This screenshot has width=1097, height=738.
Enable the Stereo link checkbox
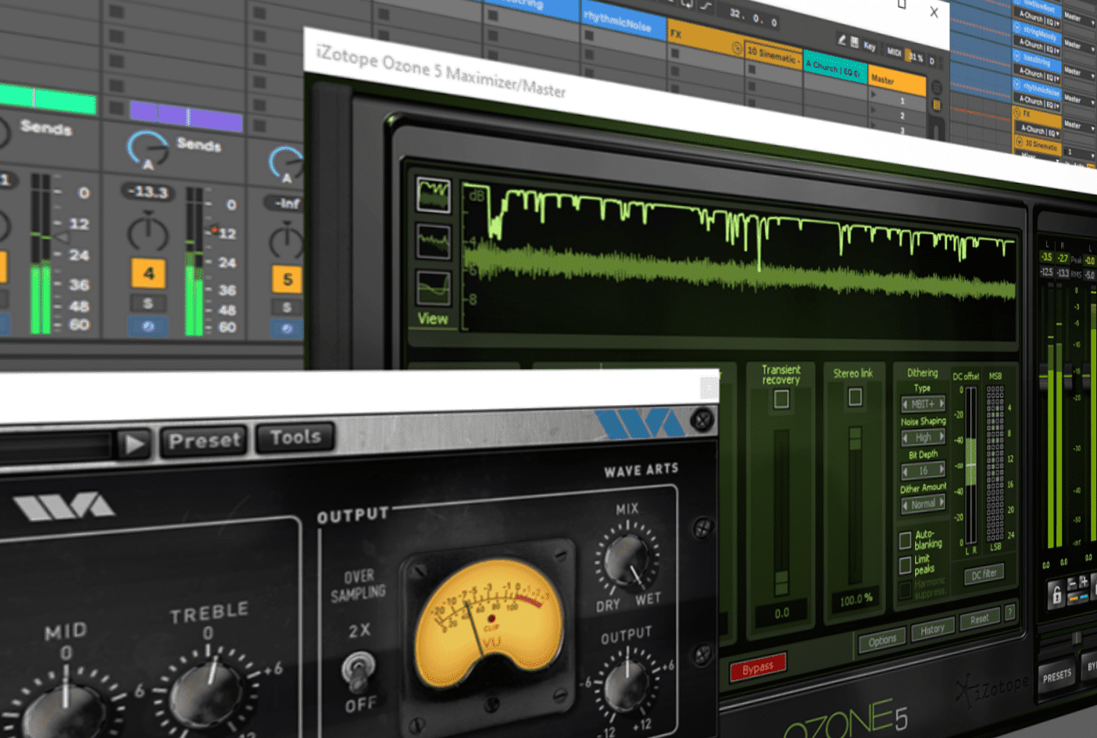click(x=855, y=397)
